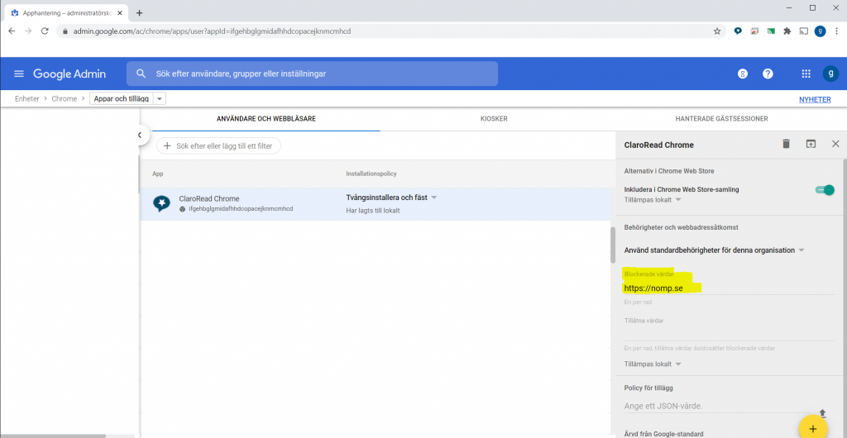Click the browser address bar URL
This screenshot has width=847, height=438.
[213, 31]
